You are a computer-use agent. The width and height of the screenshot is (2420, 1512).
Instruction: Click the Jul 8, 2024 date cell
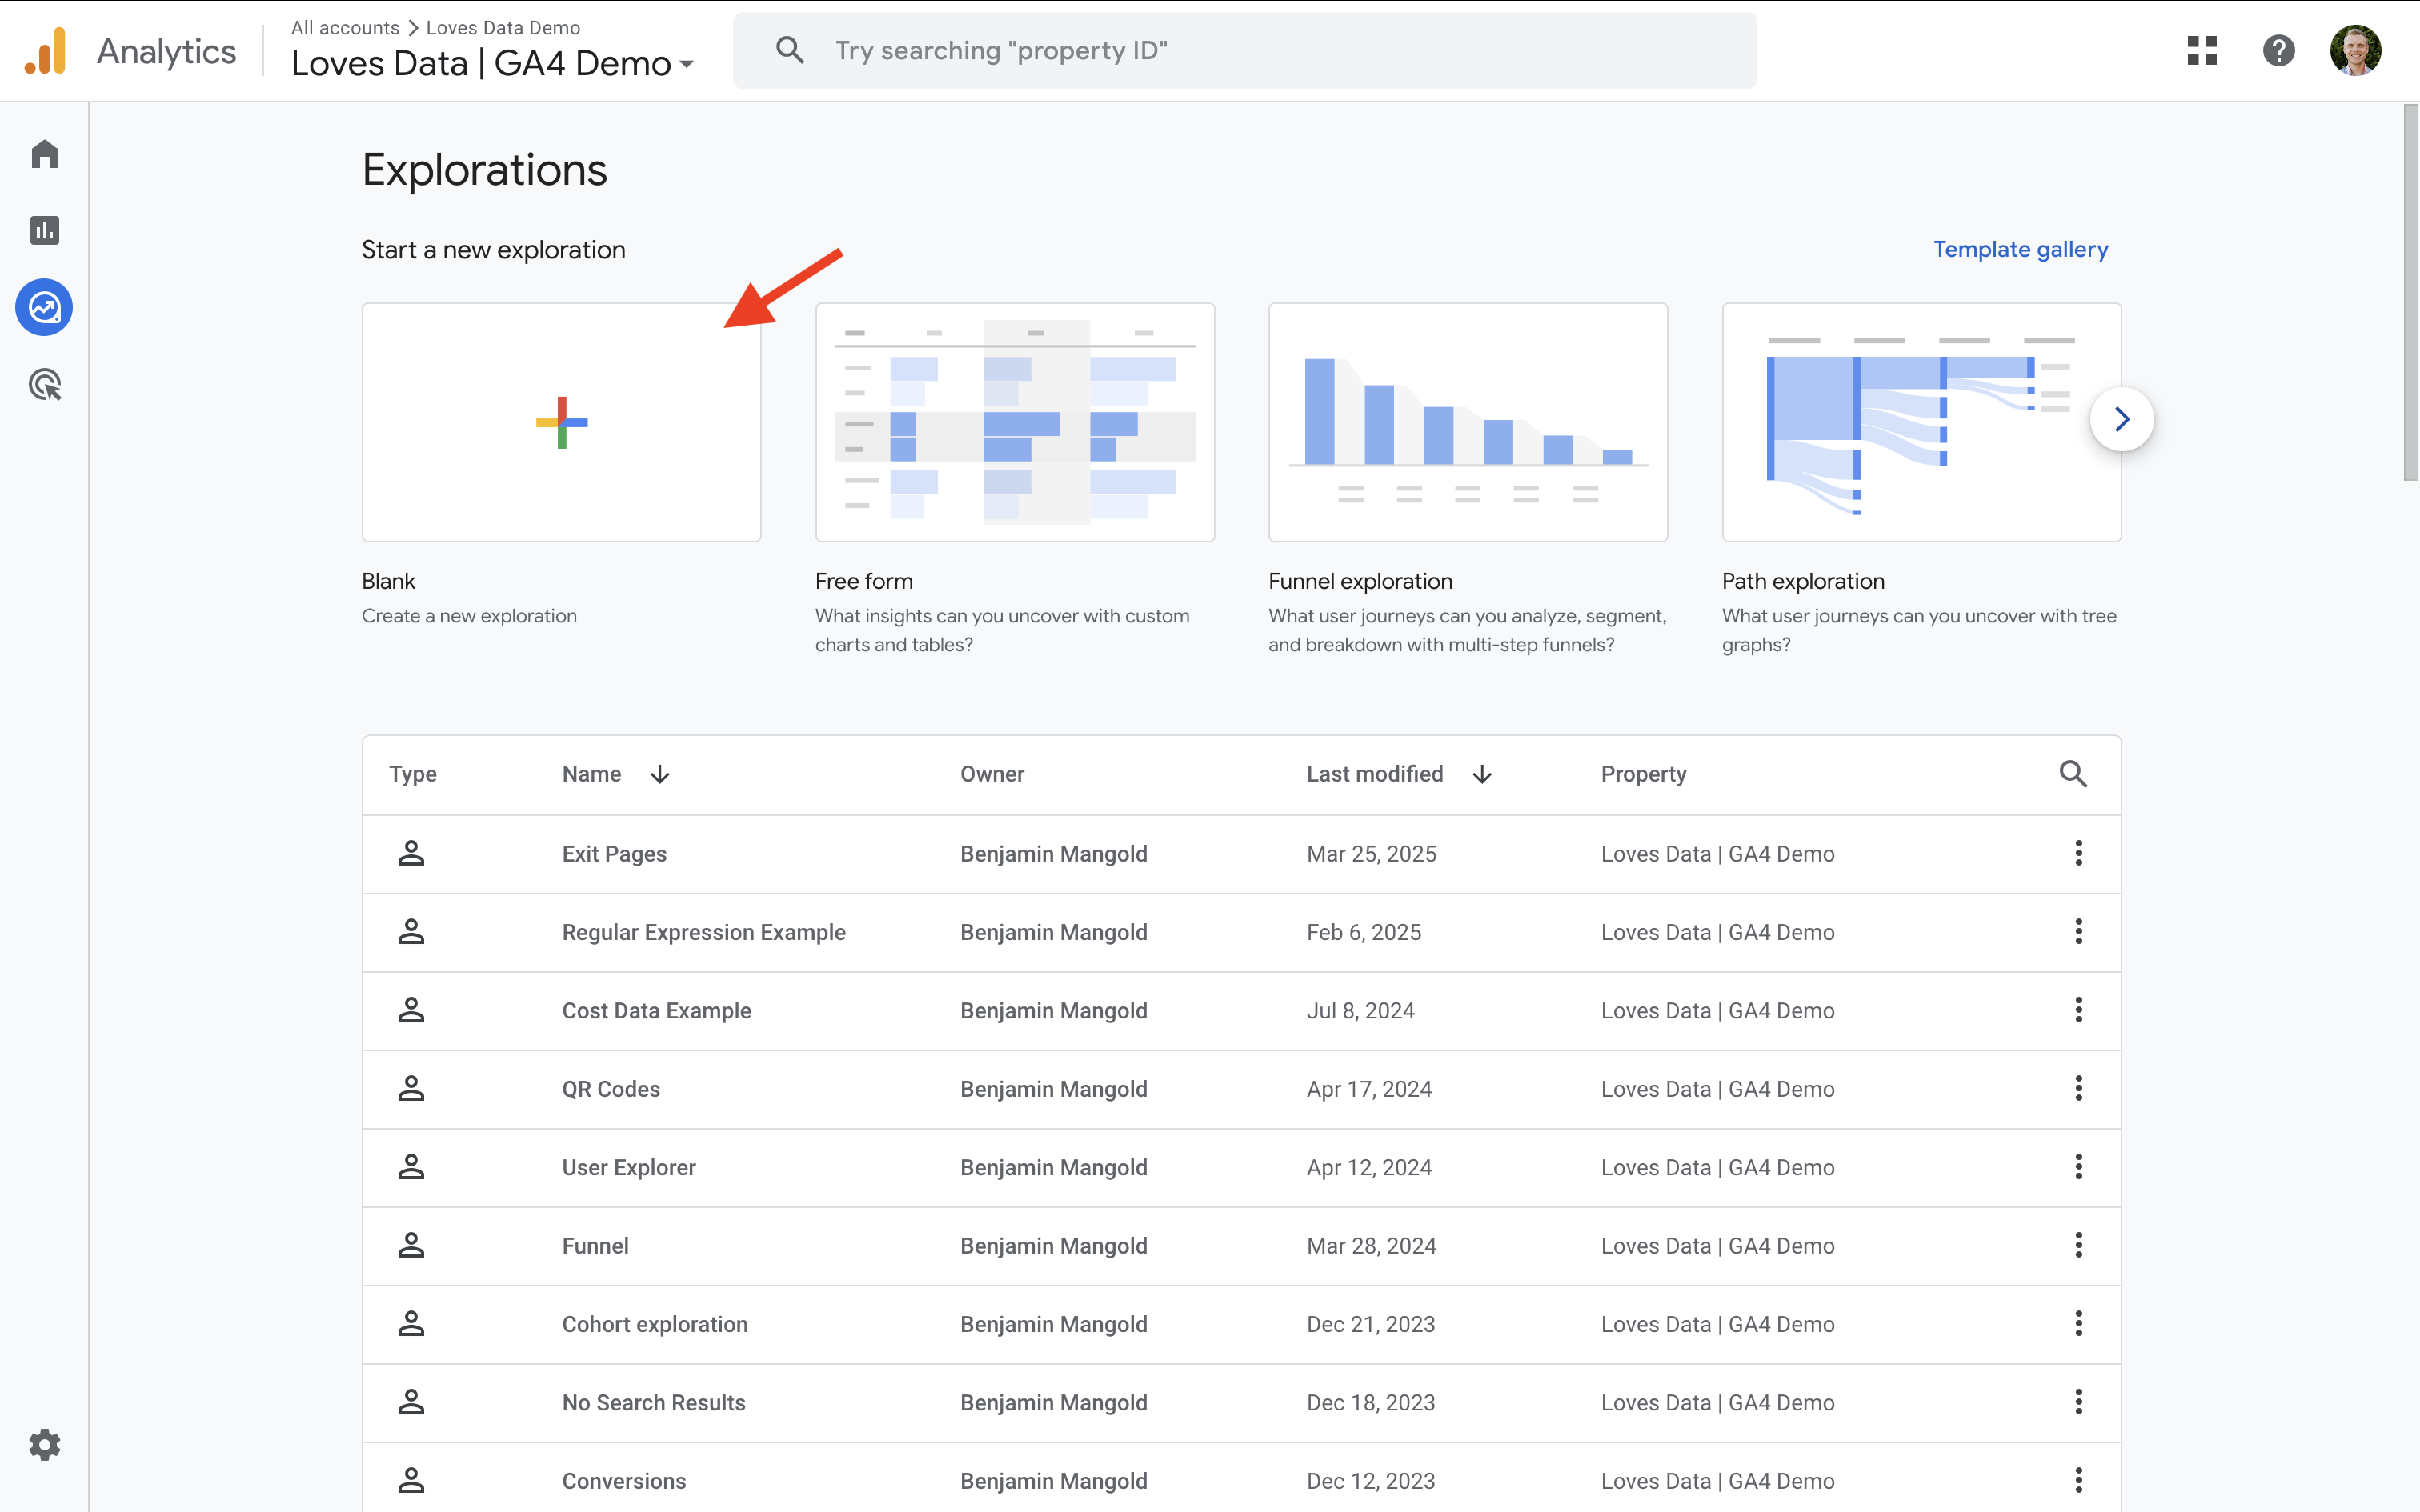tap(1360, 1010)
